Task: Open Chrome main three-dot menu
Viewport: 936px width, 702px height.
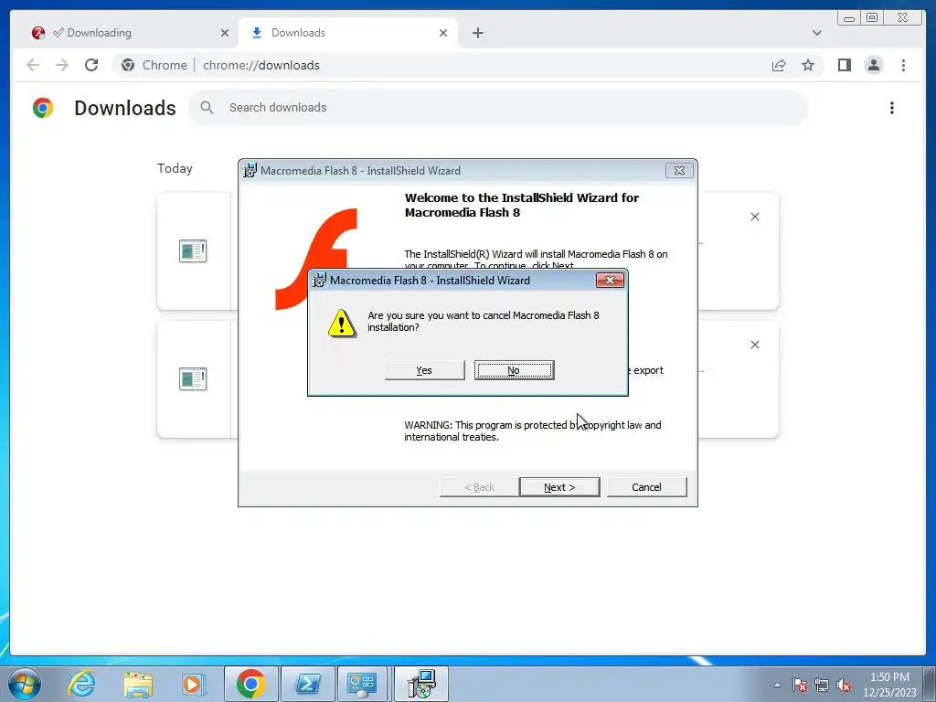Action: coord(903,65)
